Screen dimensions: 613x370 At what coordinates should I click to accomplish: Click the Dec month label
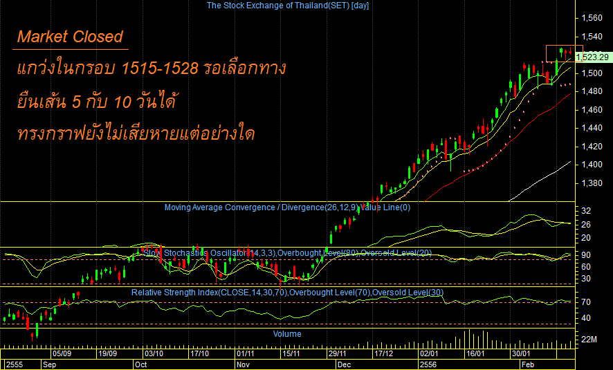344,364
